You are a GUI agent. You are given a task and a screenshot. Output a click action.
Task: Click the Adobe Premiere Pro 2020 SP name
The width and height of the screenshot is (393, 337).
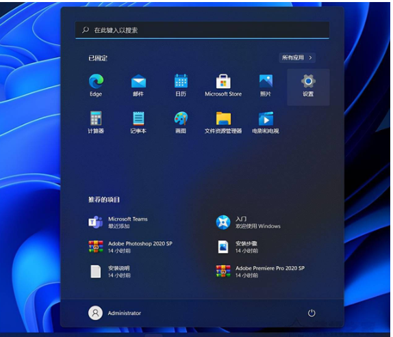pyautogui.click(x=270, y=268)
